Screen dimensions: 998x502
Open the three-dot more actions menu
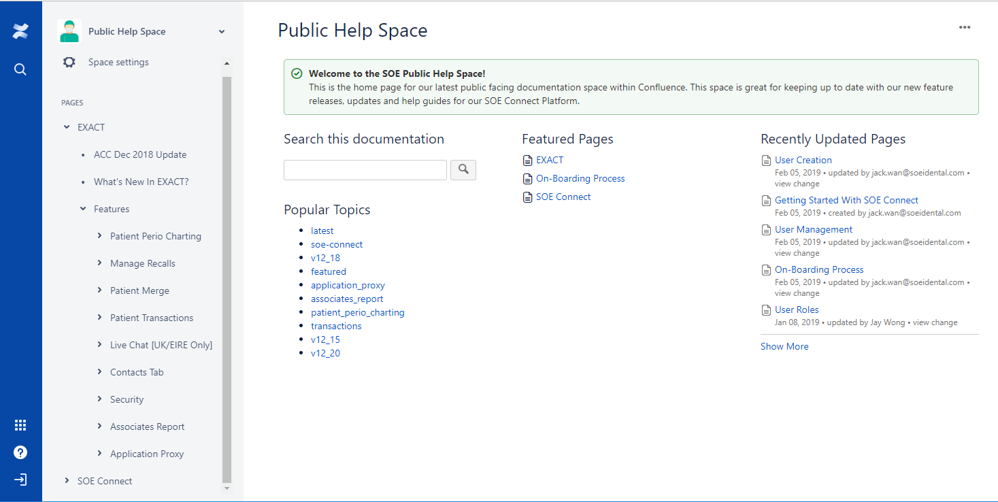(965, 27)
